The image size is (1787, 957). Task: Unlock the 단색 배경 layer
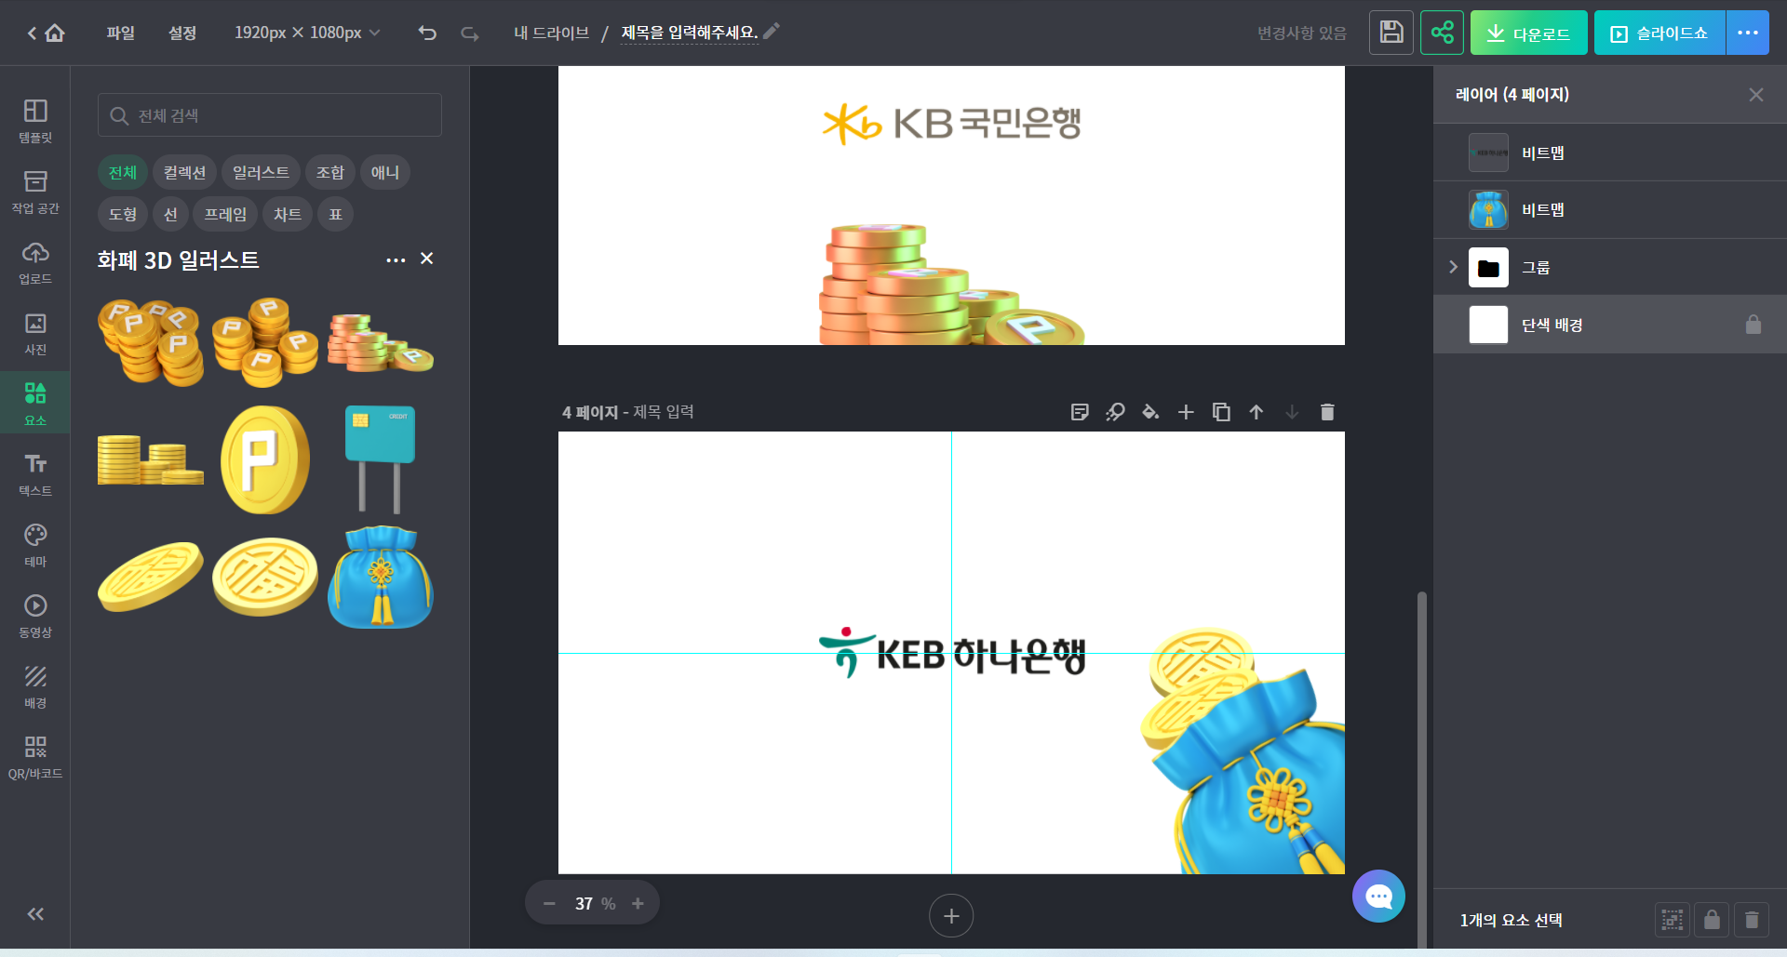[1753, 325]
